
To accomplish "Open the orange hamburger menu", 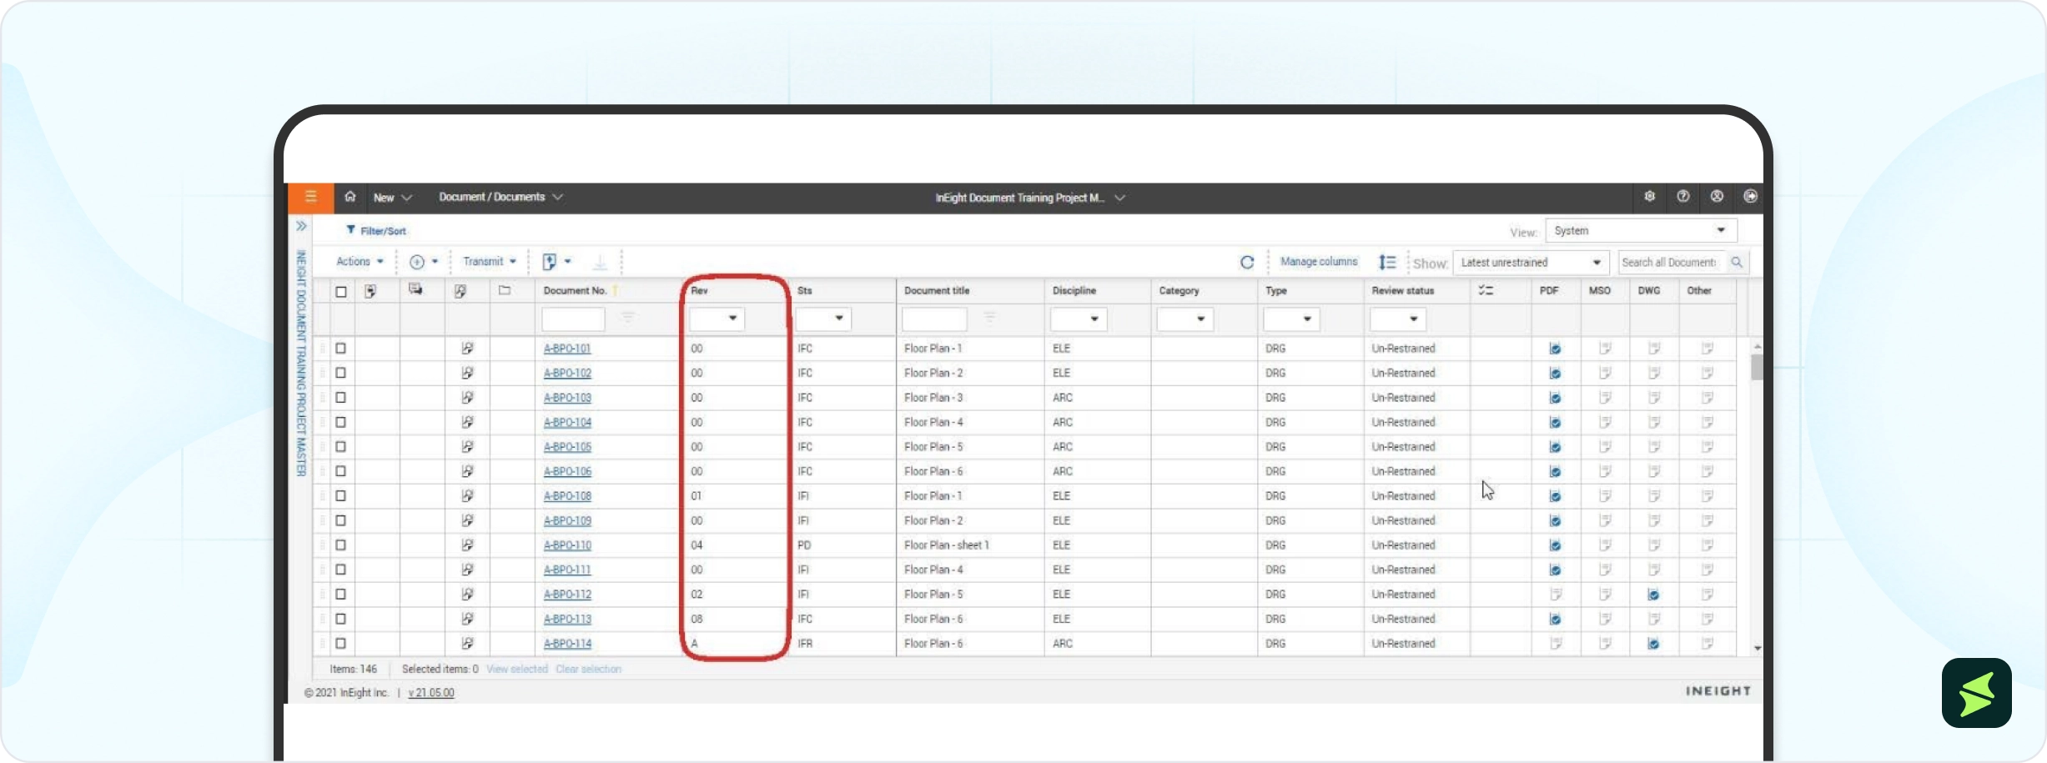I will (310, 197).
